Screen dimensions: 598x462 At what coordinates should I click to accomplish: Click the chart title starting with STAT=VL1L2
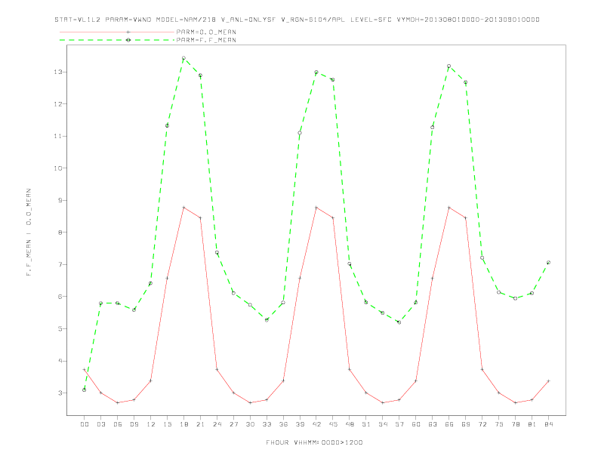pyautogui.click(x=297, y=20)
